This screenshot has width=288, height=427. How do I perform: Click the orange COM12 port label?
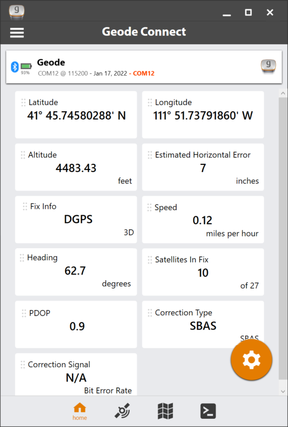point(143,74)
